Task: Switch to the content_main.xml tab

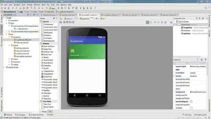Action: coord(68,15)
